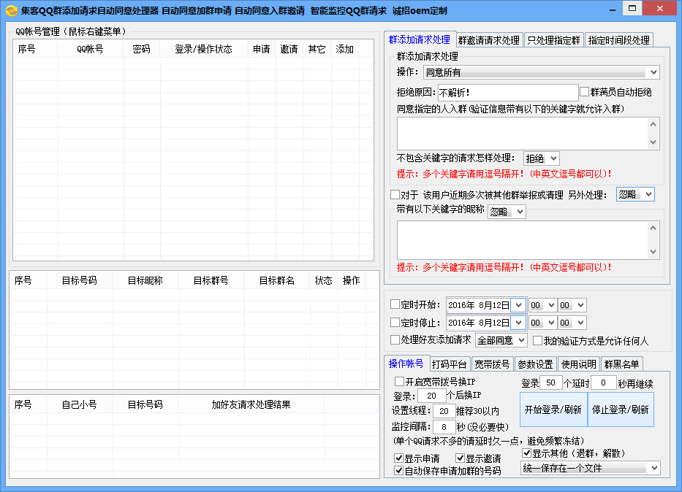Switch to 打码平台 tab
682x492 pixels.
(x=450, y=364)
